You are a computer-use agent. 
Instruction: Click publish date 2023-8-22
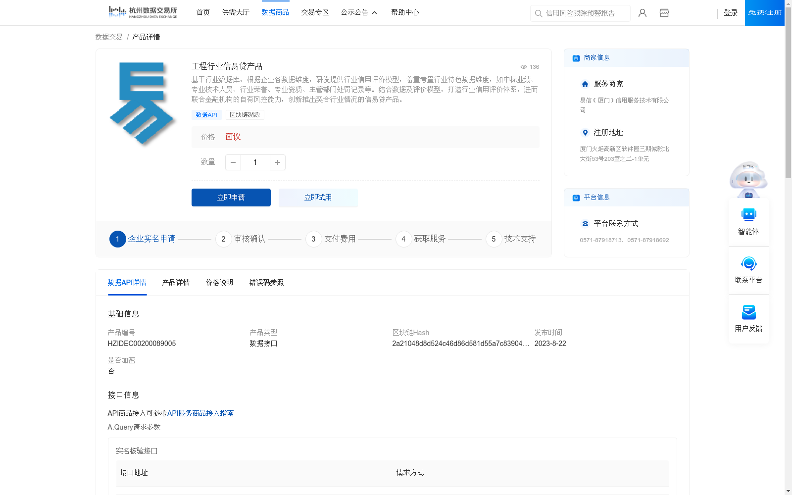pos(550,344)
